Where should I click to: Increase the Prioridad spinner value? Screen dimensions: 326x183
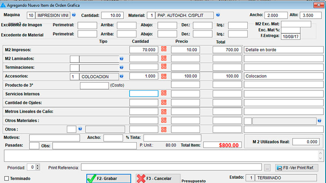(x=38, y=165)
